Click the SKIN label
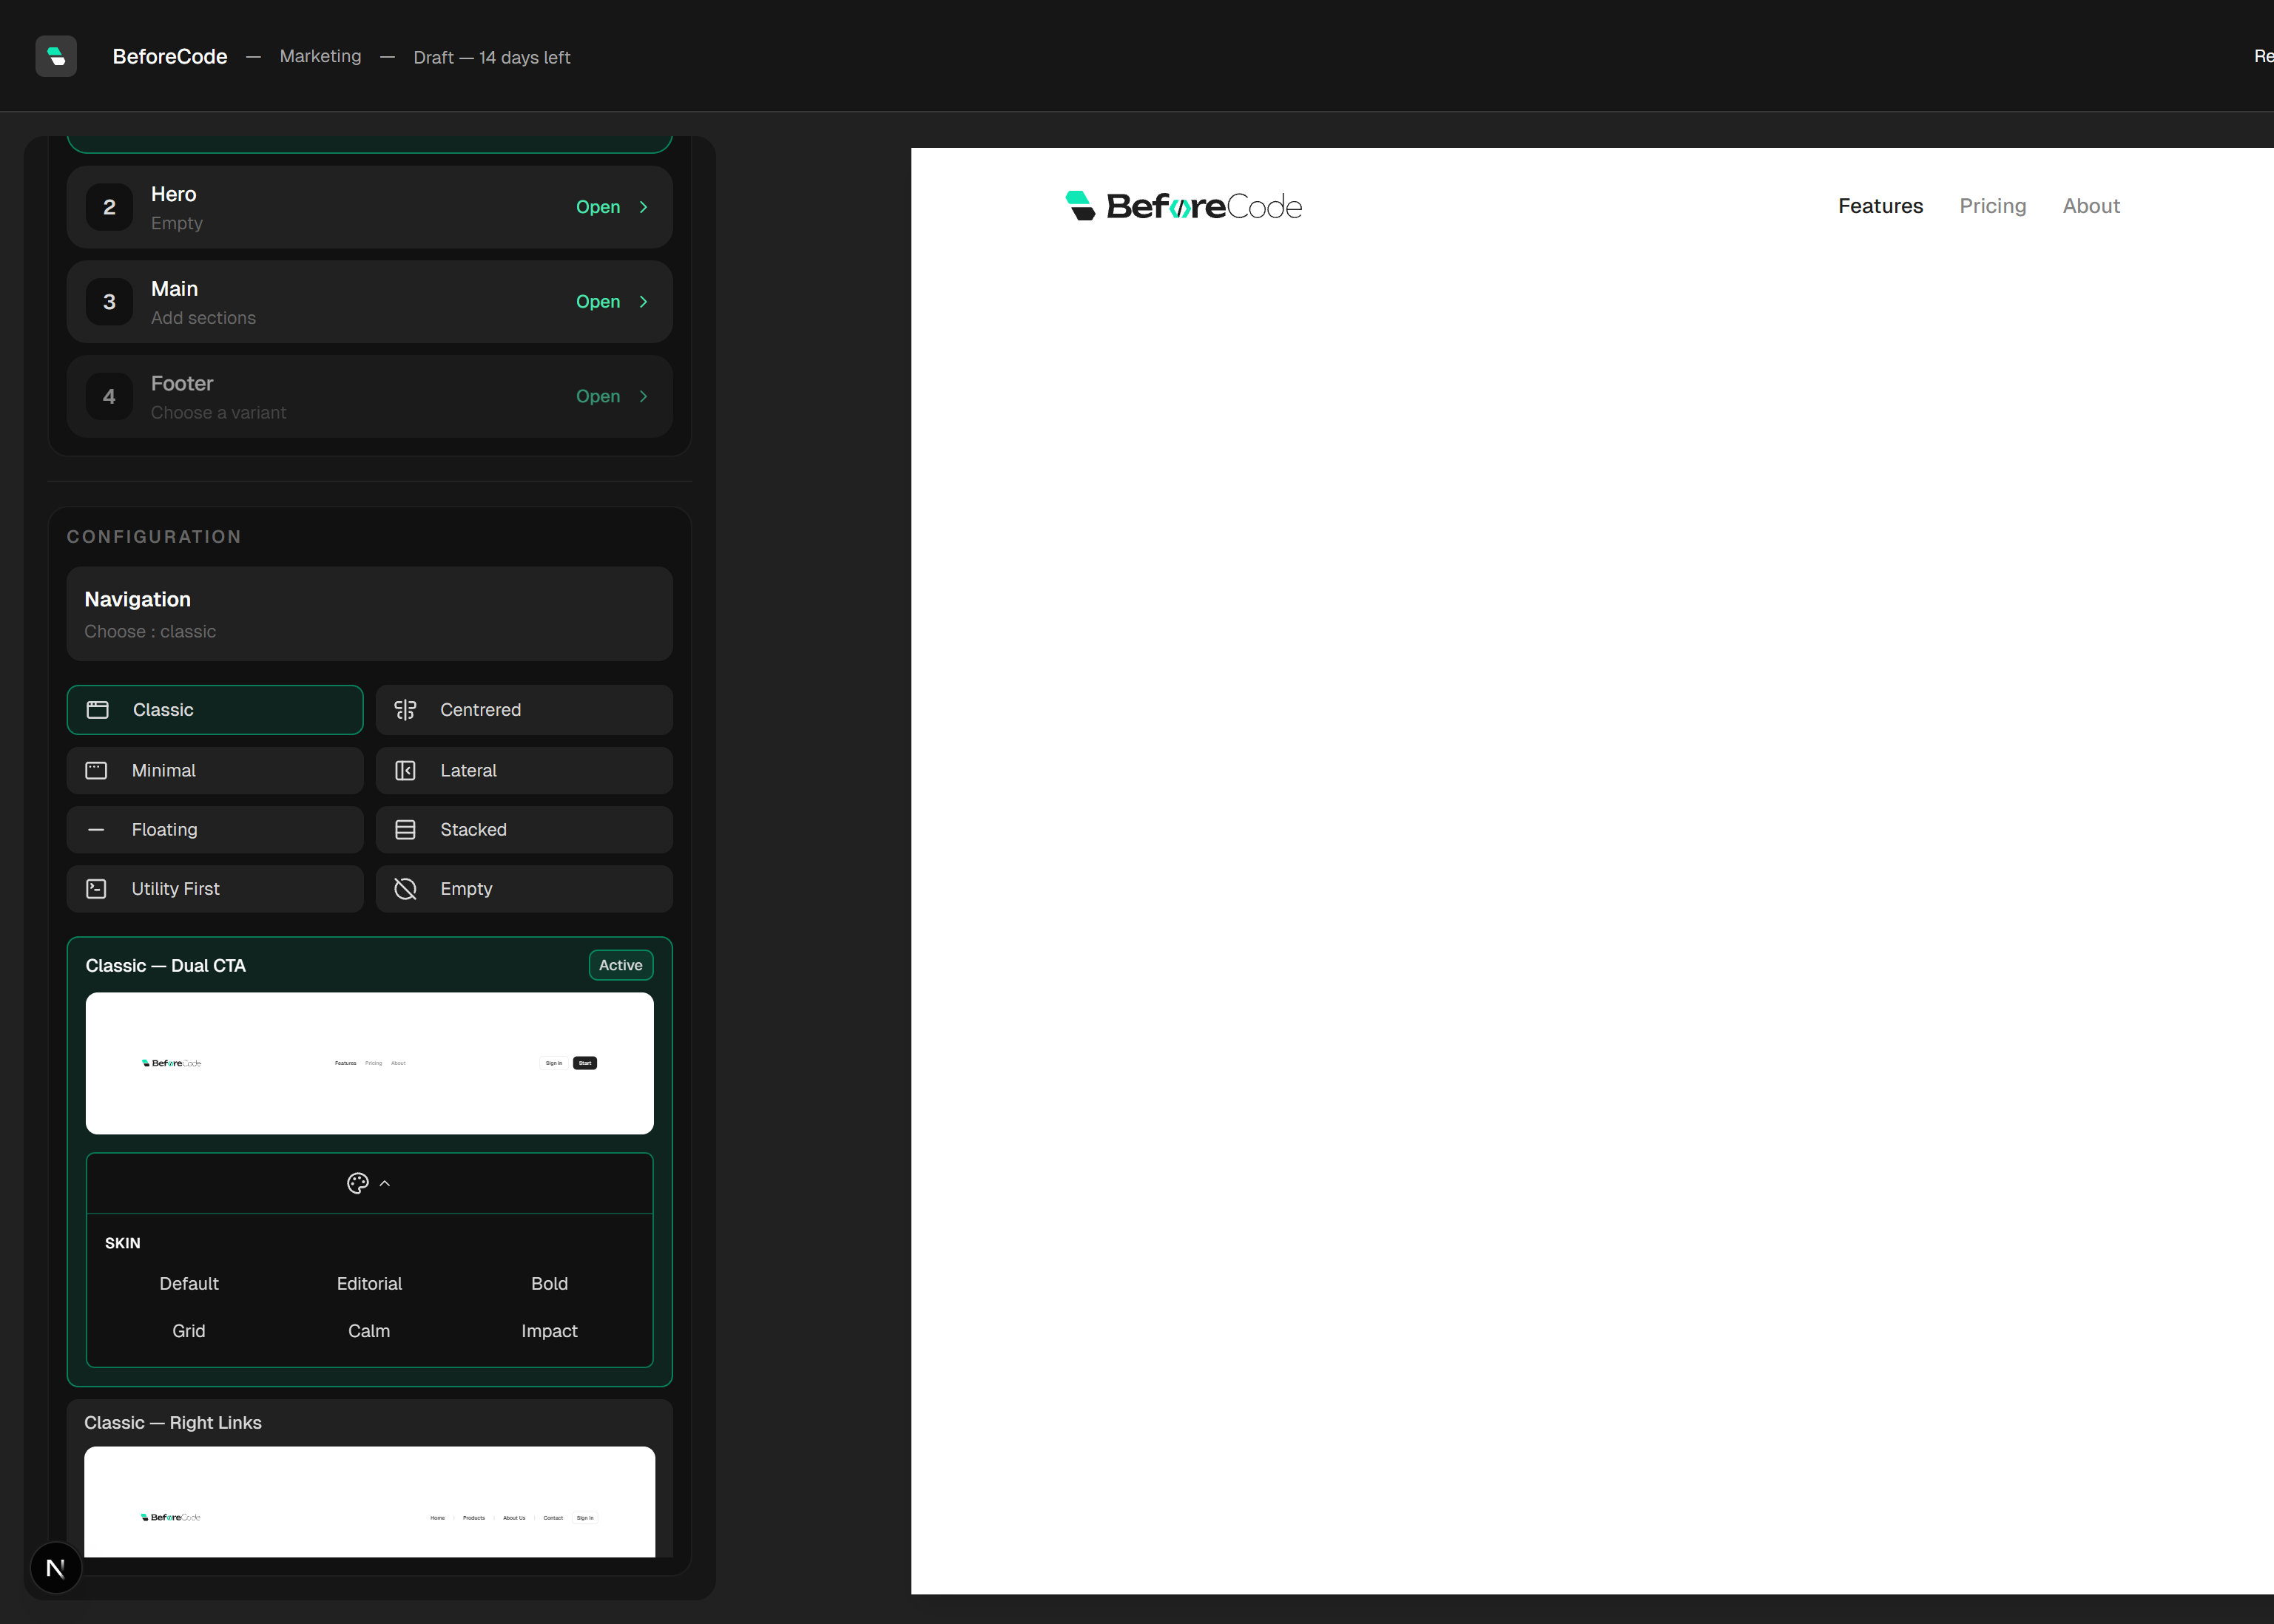The width and height of the screenshot is (2274, 1624). (x=123, y=1243)
